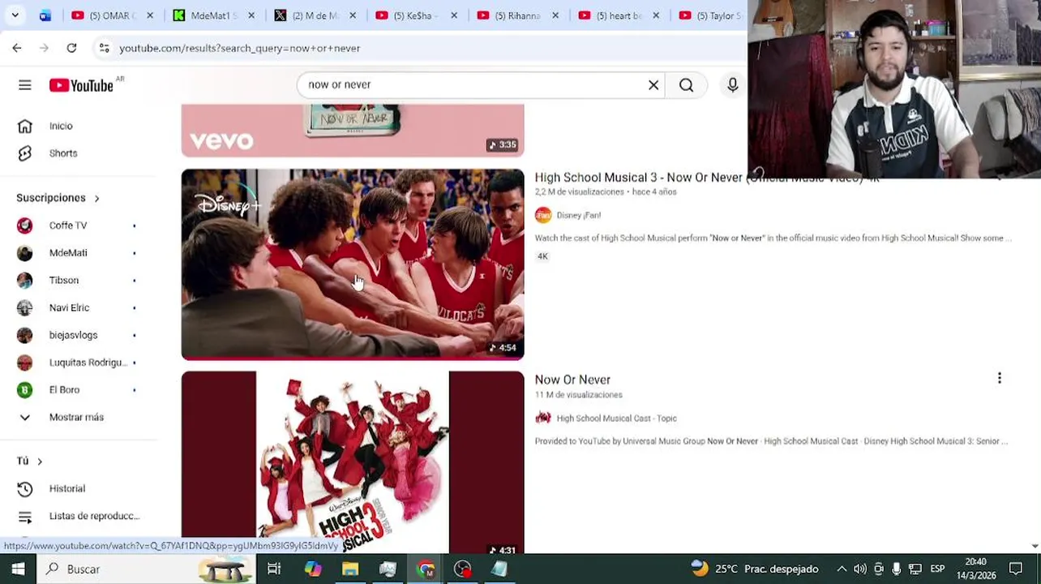Screen dimensions: 1041x584
Task: Open File Explorer from the taskbar
Action: point(350,569)
